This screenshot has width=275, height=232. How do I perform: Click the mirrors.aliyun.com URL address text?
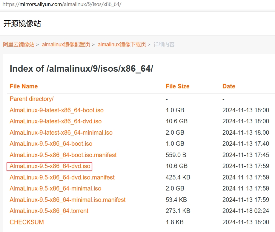coord(62,4)
